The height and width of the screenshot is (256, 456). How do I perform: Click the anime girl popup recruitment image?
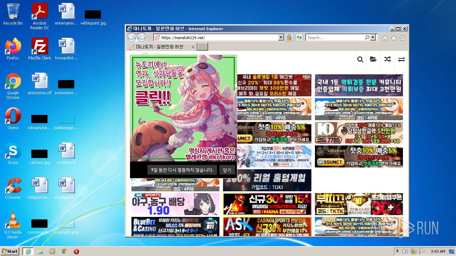(183, 108)
